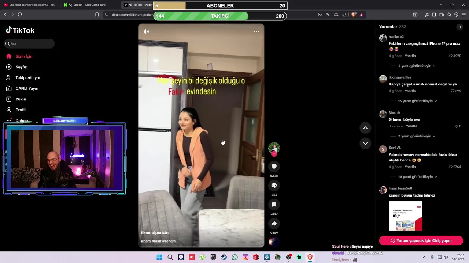The width and height of the screenshot is (469, 263).
Task: Share the video using the arrow icon
Action: pyautogui.click(x=274, y=224)
